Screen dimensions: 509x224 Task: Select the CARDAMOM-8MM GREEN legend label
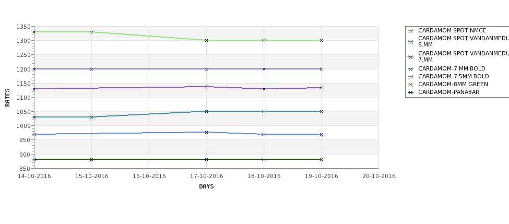click(x=453, y=85)
